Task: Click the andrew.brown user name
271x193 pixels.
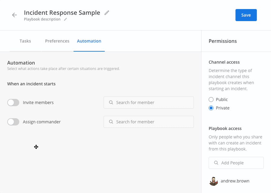Action: [235, 181]
